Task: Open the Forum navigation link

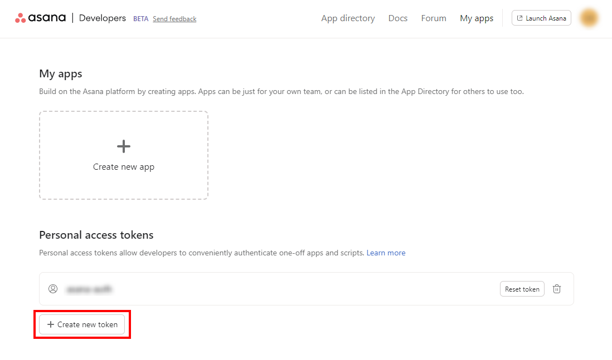Action: [434, 18]
